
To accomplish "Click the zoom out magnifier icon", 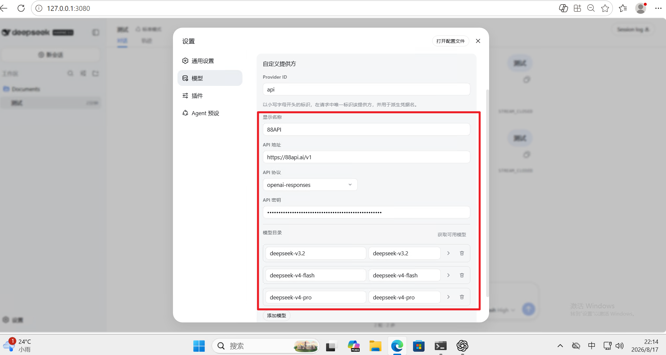I will (x=591, y=8).
